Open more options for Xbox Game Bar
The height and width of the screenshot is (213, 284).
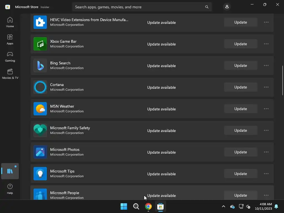point(266,44)
